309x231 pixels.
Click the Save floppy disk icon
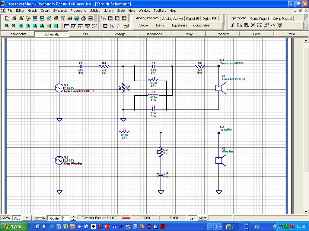tap(35, 18)
